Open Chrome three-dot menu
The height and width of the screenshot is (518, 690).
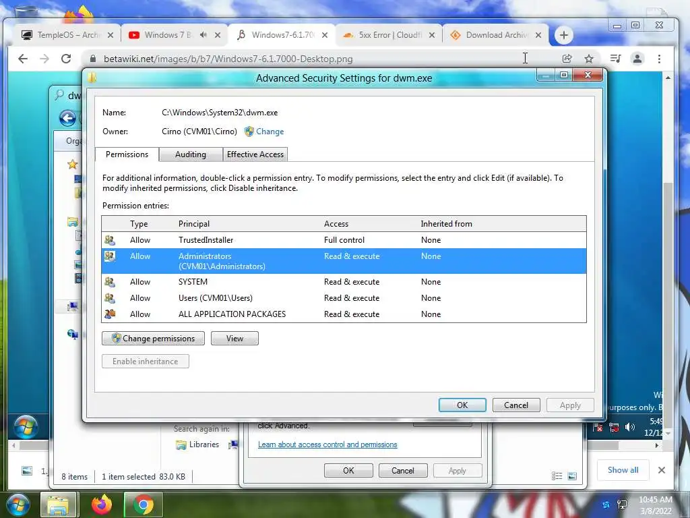659,59
